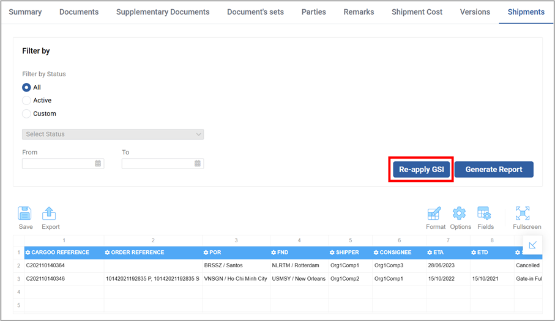The width and height of the screenshot is (555, 321).
Task: Click the NLRTM / Rotterdam cell
Action: [x=299, y=265]
